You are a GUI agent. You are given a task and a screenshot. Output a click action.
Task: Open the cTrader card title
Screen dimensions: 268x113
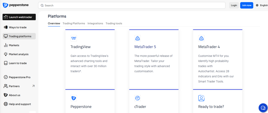pyautogui.click(x=140, y=107)
